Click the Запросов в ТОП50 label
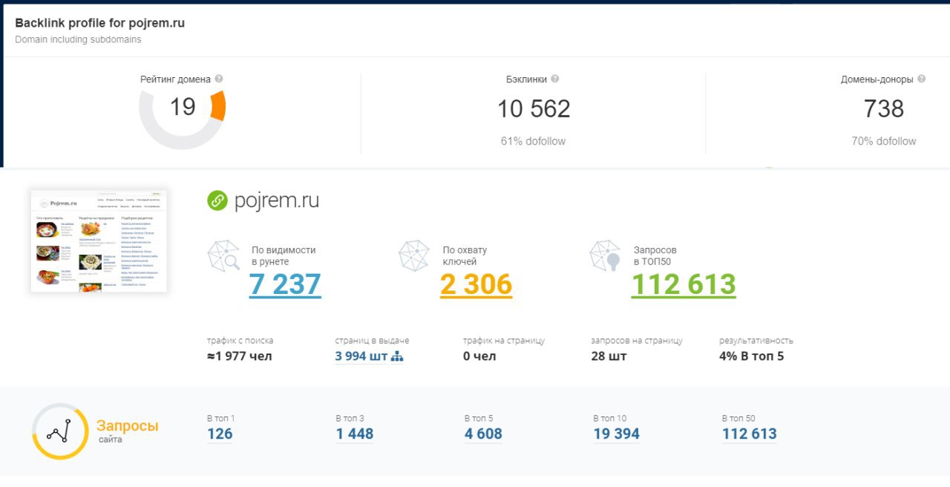Image resolution: width=950 pixels, height=487 pixels. [655, 255]
